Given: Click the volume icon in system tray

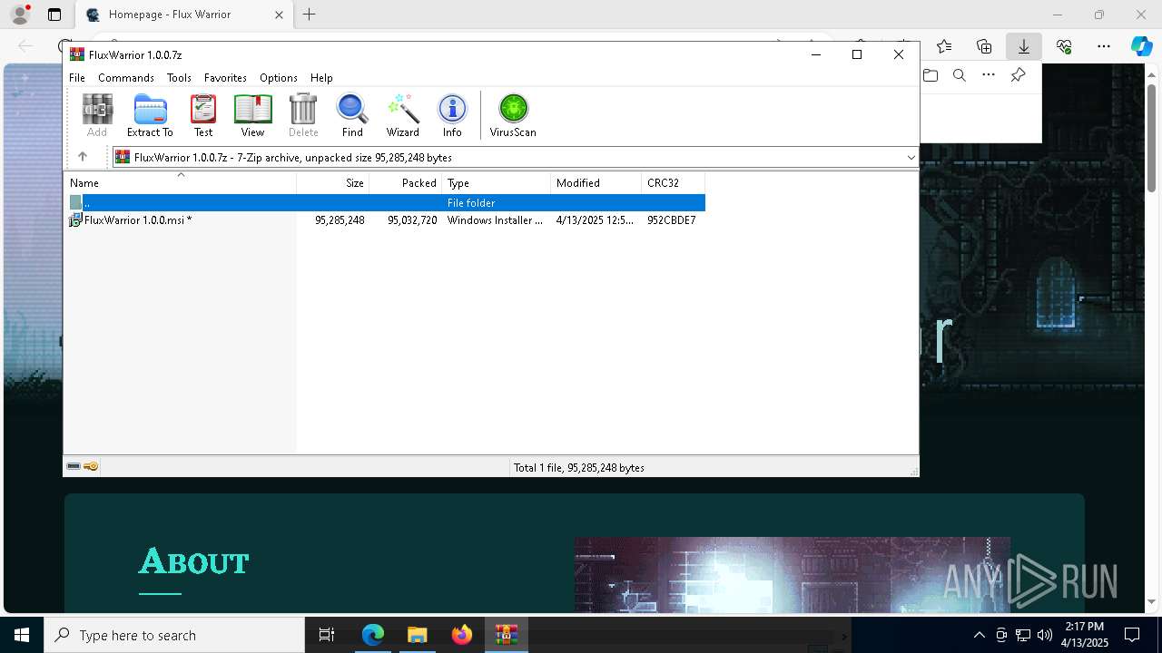Looking at the screenshot, I should 1045,635.
